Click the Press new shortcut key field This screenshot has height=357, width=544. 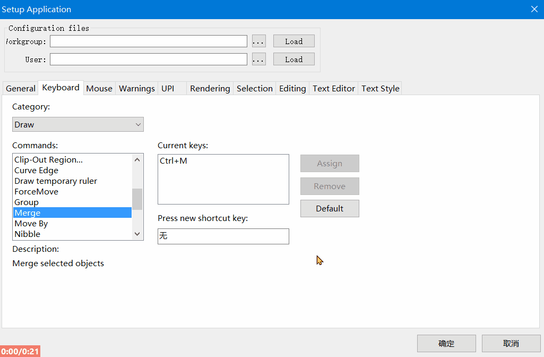[223, 236]
